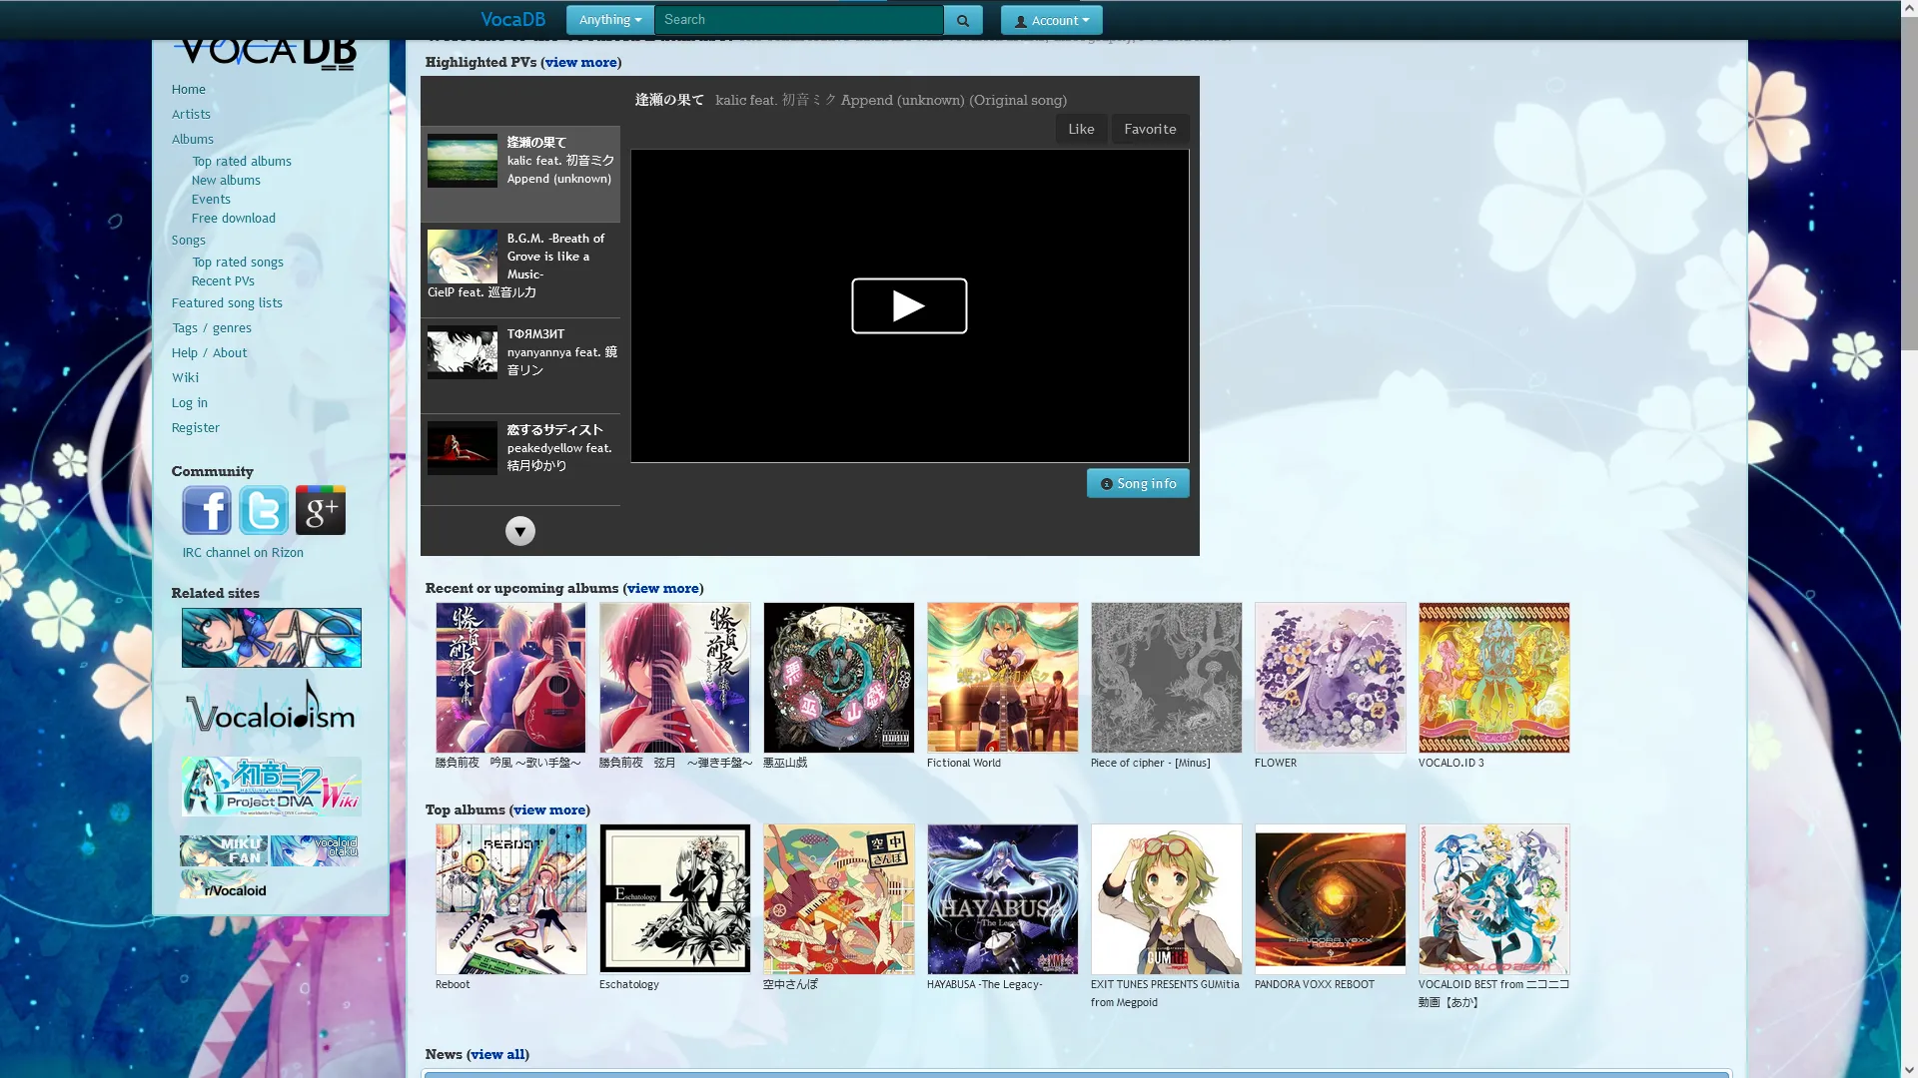Open the Project DIVA Wiki banner
The height and width of the screenshot is (1078, 1918).
click(x=271, y=787)
